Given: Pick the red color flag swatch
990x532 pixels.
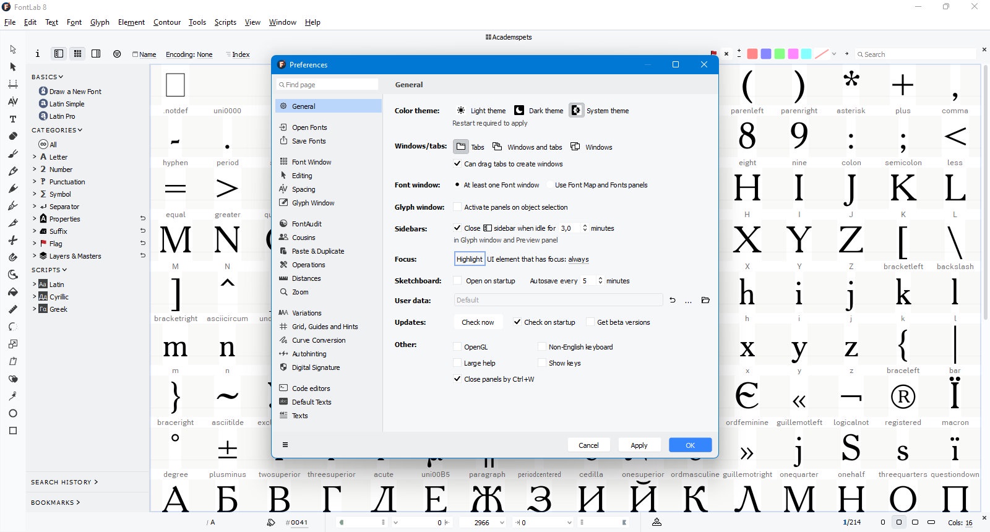Looking at the screenshot, I should tap(752, 54).
